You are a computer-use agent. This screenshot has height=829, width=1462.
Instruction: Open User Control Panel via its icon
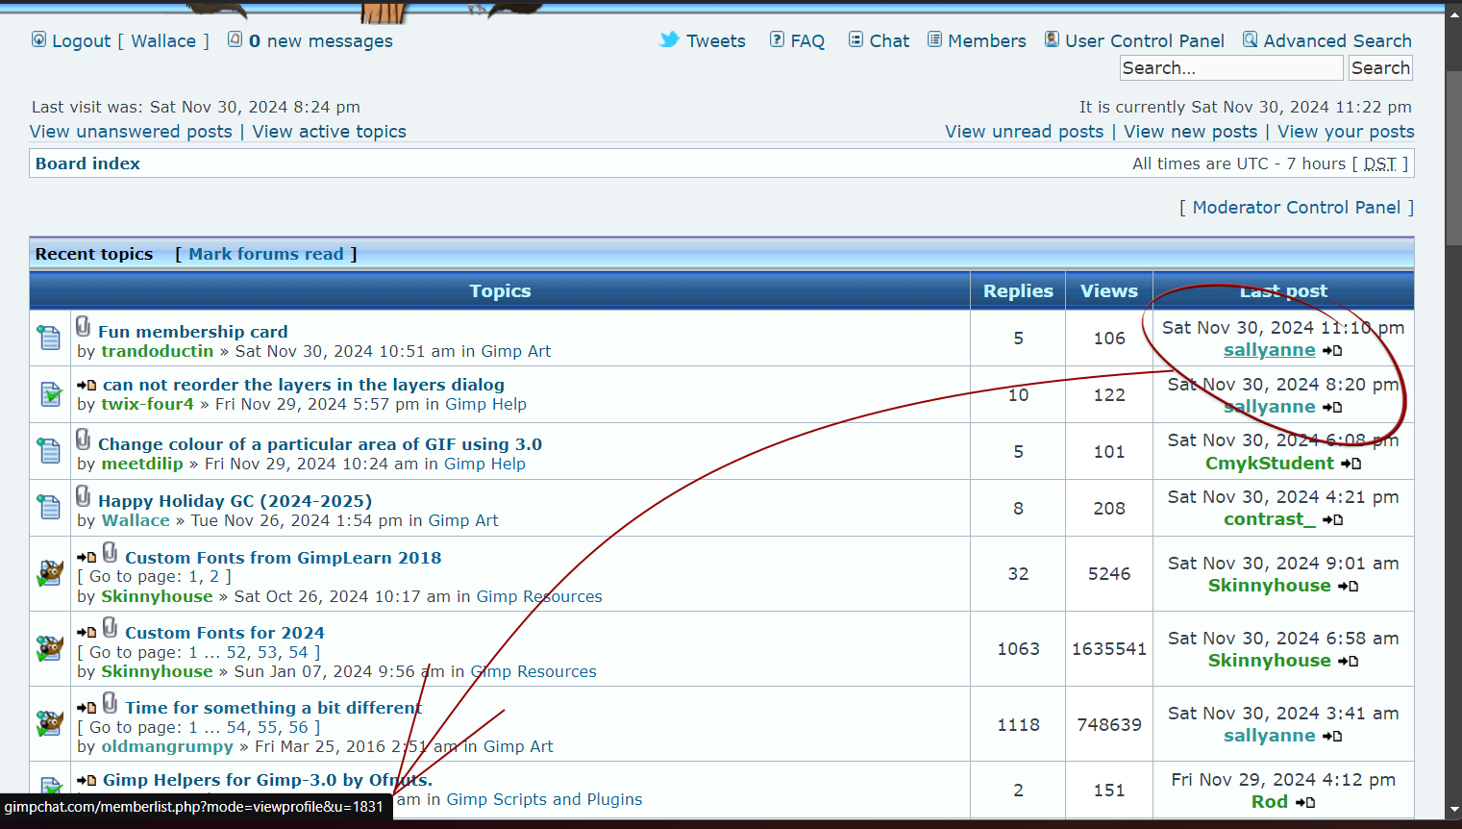(x=1052, y=39)
